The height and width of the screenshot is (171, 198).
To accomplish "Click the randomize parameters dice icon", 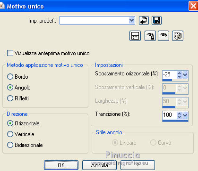I will (x=178, y=36).
